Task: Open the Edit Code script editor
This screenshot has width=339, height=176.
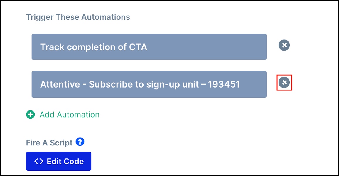Action: 59,161
